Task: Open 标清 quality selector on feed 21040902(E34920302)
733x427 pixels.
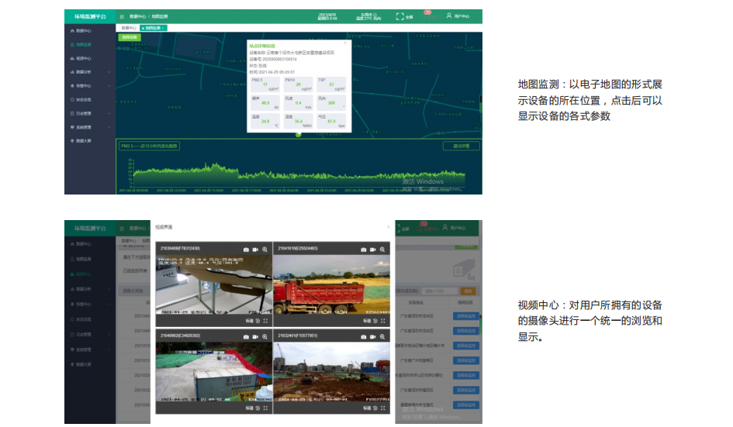Action: point(250,408)
